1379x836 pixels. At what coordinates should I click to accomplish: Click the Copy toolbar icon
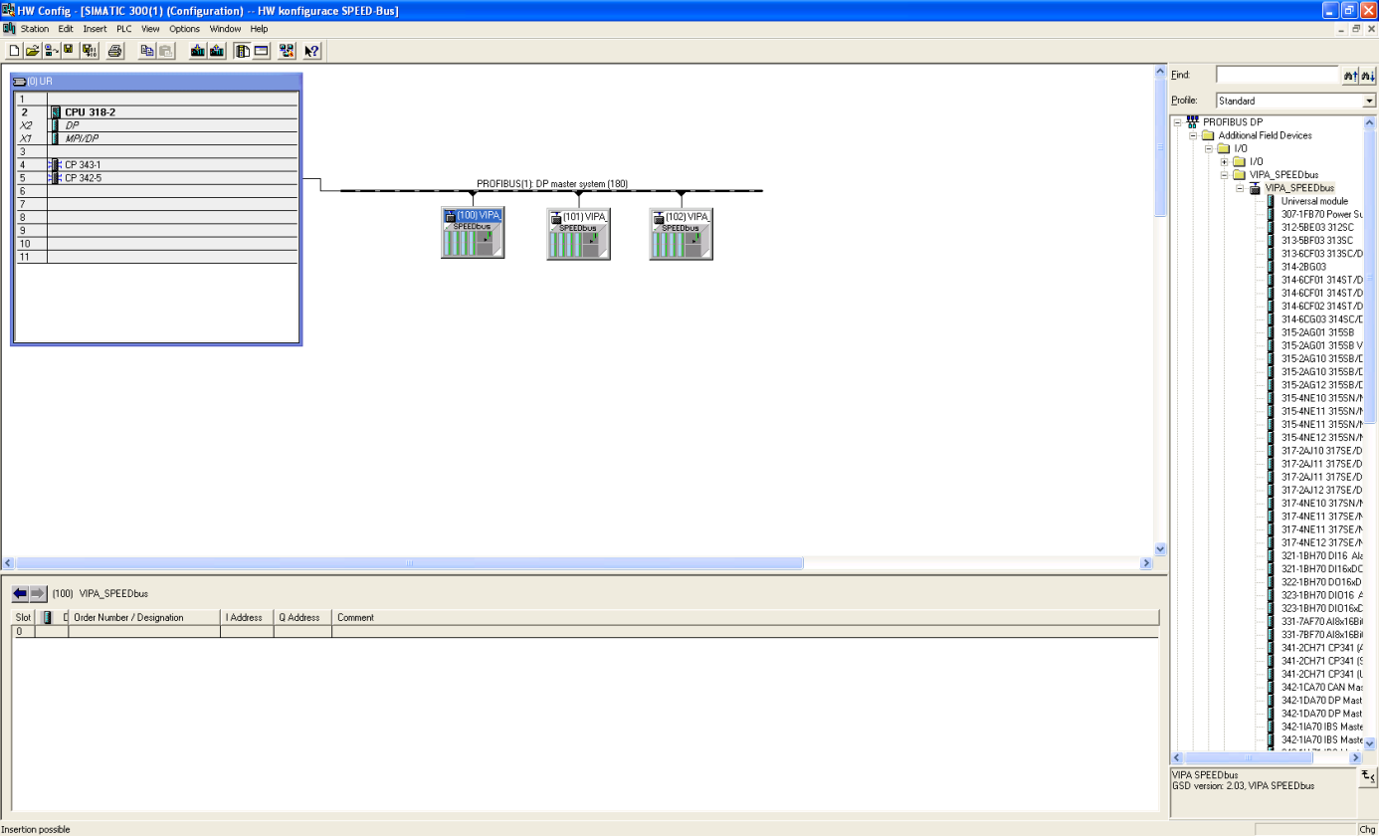pyautogui.click(x=147, y=50)
